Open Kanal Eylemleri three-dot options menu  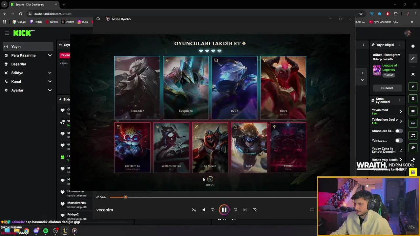tap(400, 100)
